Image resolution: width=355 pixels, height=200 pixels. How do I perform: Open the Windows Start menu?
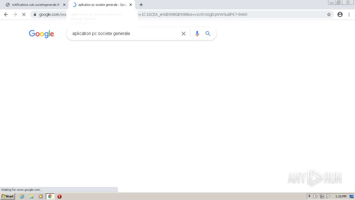tap(7, 196)
